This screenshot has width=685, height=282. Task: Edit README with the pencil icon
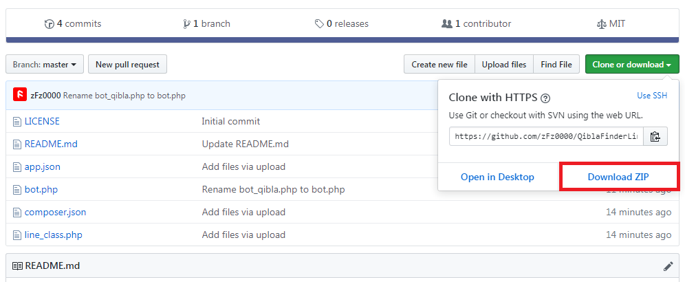click(x=668, y=266)
